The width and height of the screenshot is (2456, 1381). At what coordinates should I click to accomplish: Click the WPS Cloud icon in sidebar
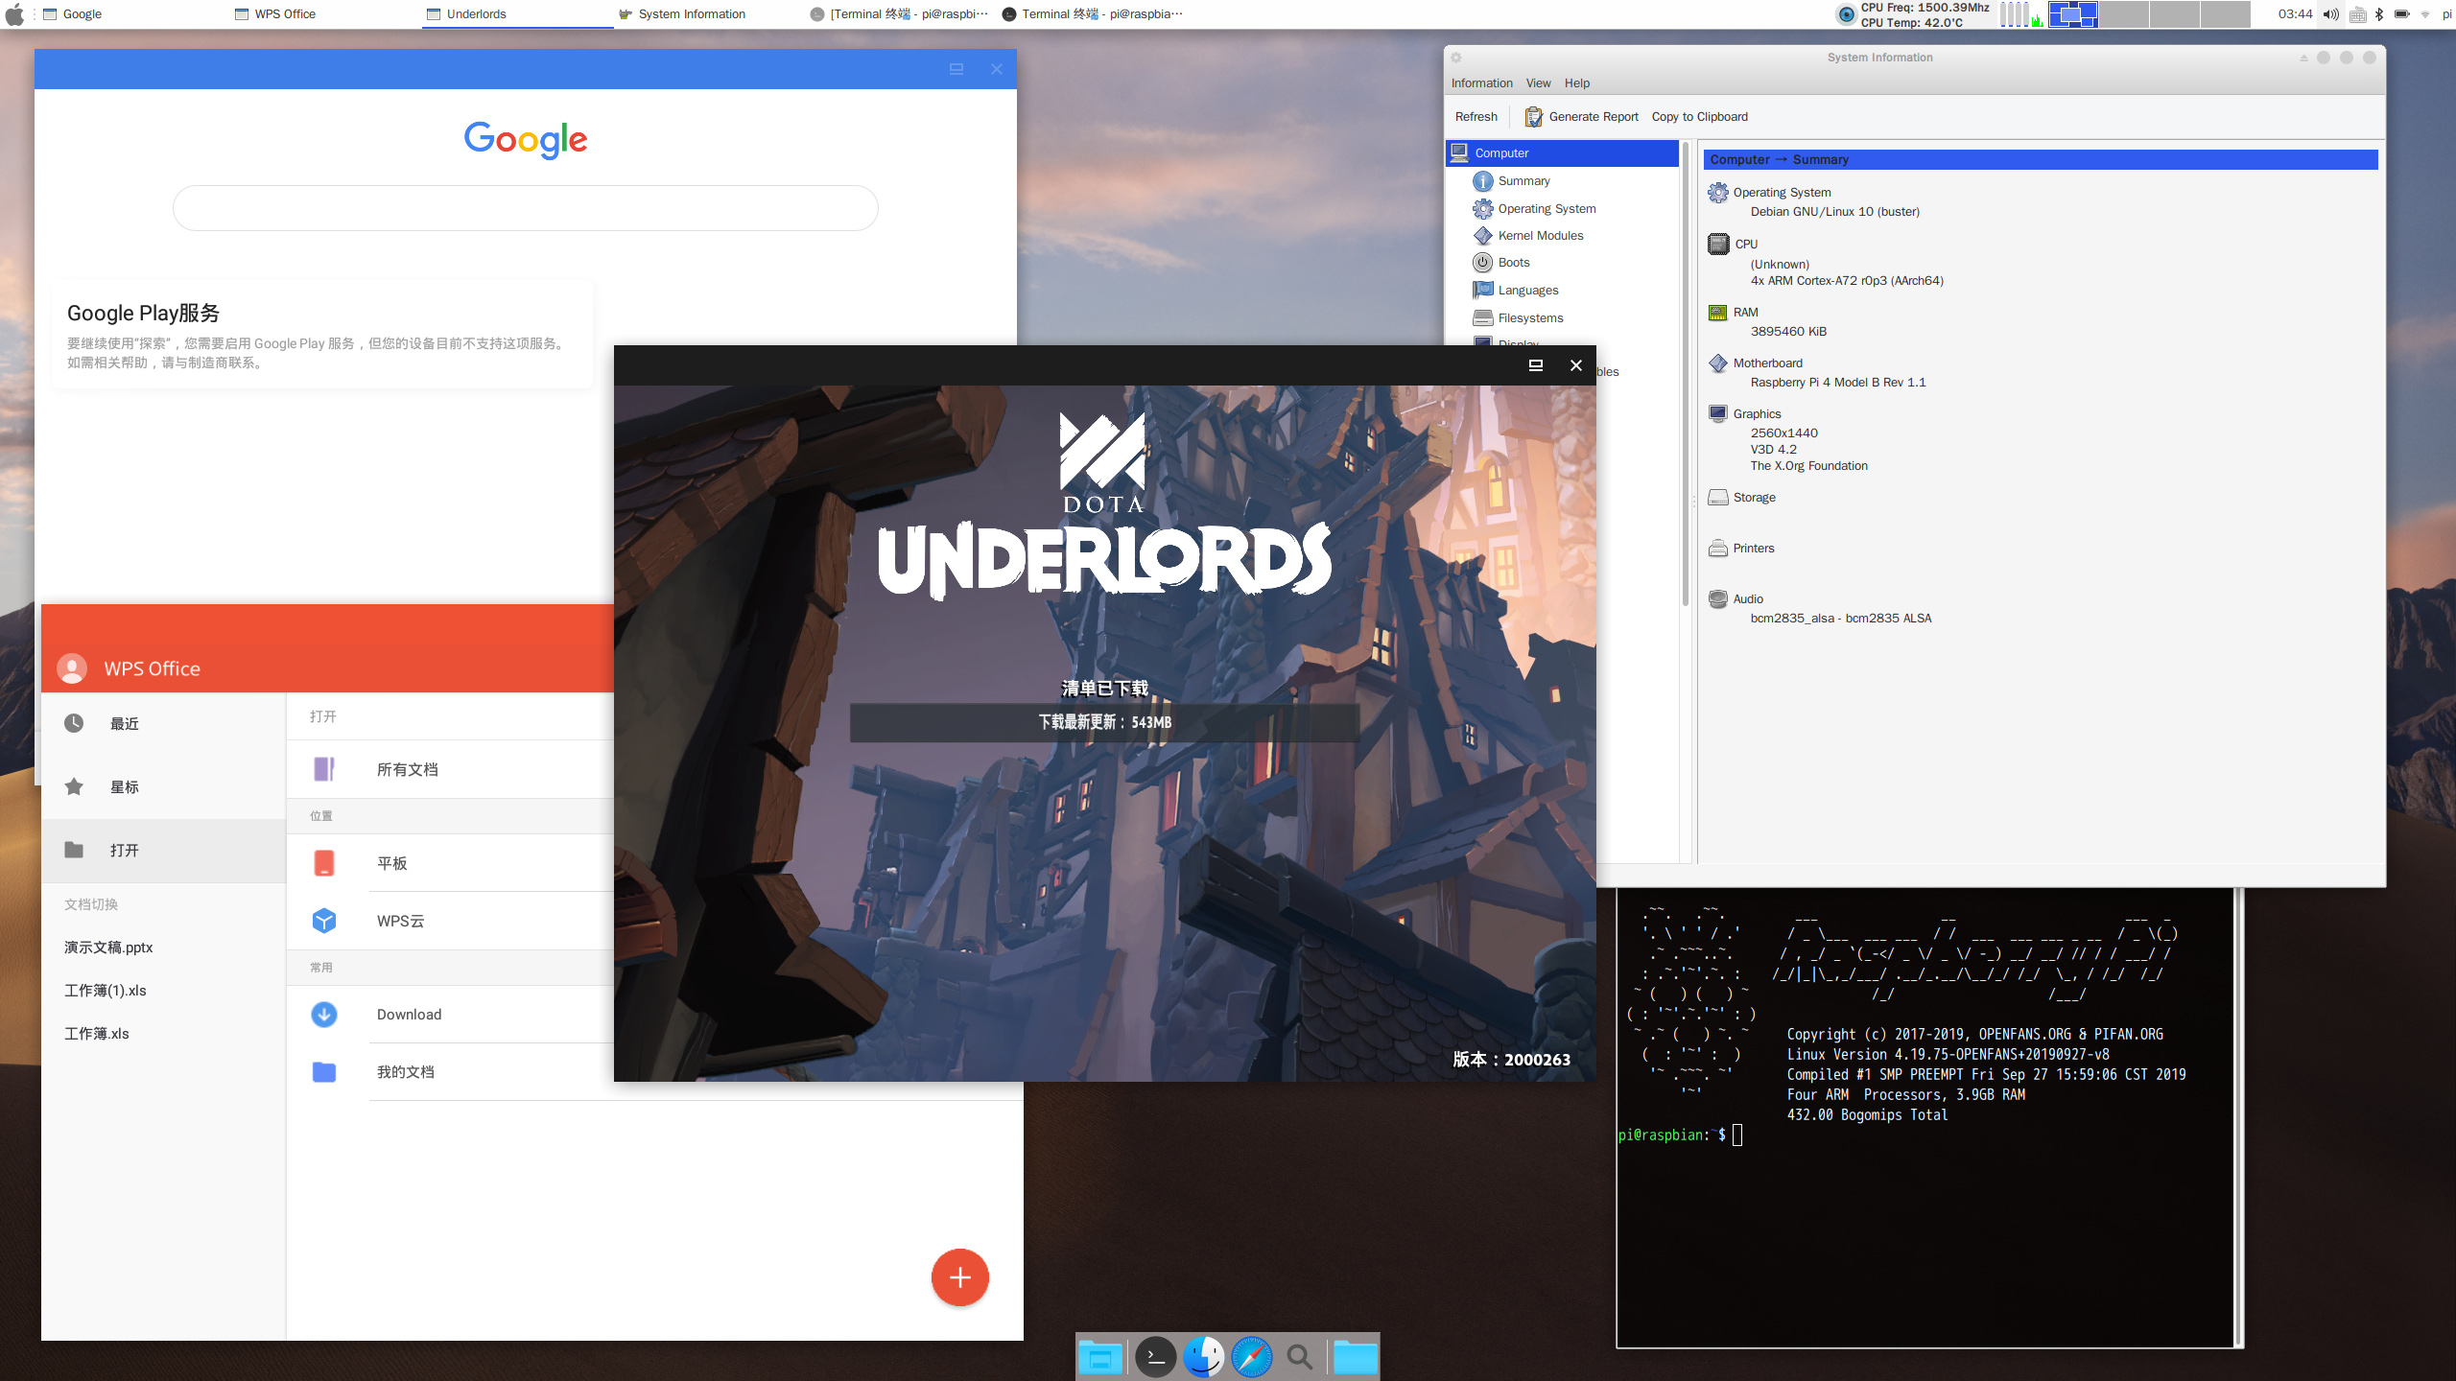(x=325, y=917)
